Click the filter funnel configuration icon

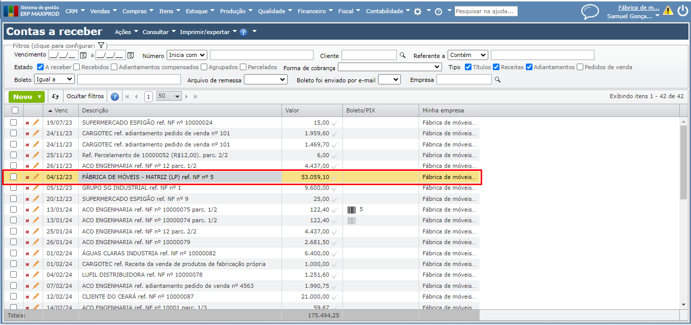pos(101,45)
